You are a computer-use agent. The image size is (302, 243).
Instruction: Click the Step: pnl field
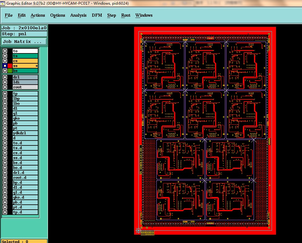coord(24,34)
